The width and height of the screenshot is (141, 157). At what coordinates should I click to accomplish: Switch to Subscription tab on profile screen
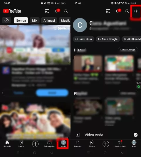pyautogui.click(x=120, y=144)
